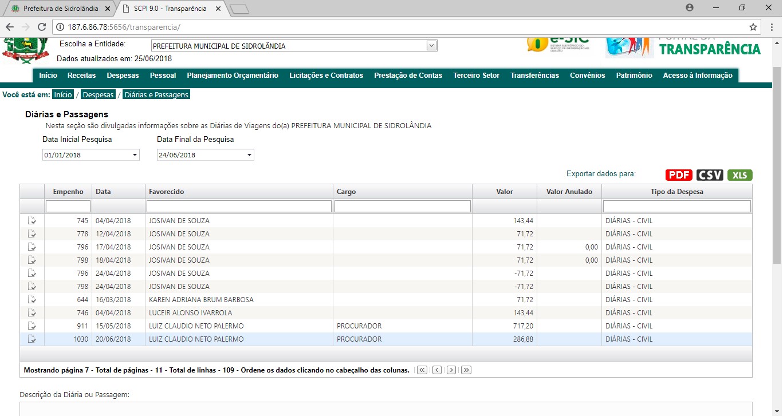783x416 pixels.
Task: Click Diárias e Passagens breadcrumb link
Action: (156, 95)
